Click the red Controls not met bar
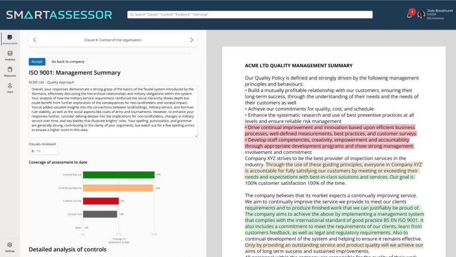 click(101, 201)
